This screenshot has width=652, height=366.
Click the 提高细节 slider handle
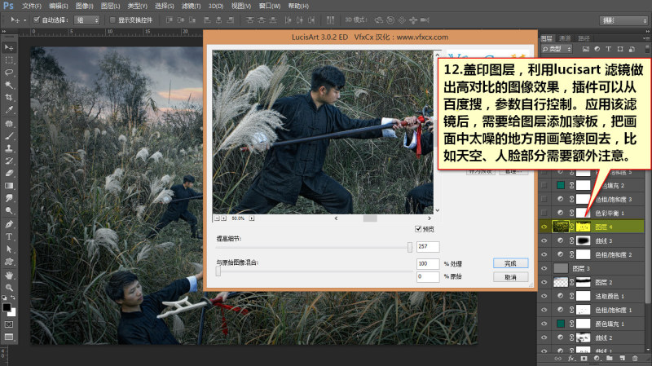pyautogui.click(x=410, y=248)
